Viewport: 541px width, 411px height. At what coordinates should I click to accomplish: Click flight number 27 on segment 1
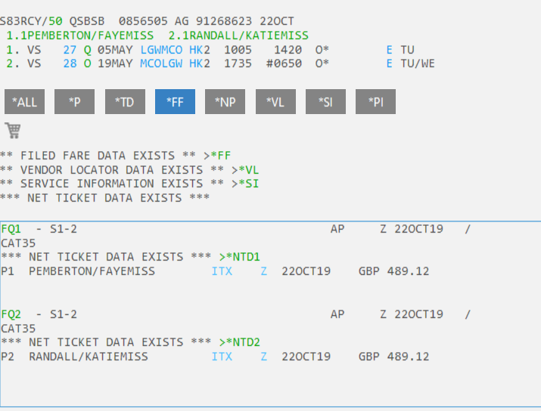[70, 50]
